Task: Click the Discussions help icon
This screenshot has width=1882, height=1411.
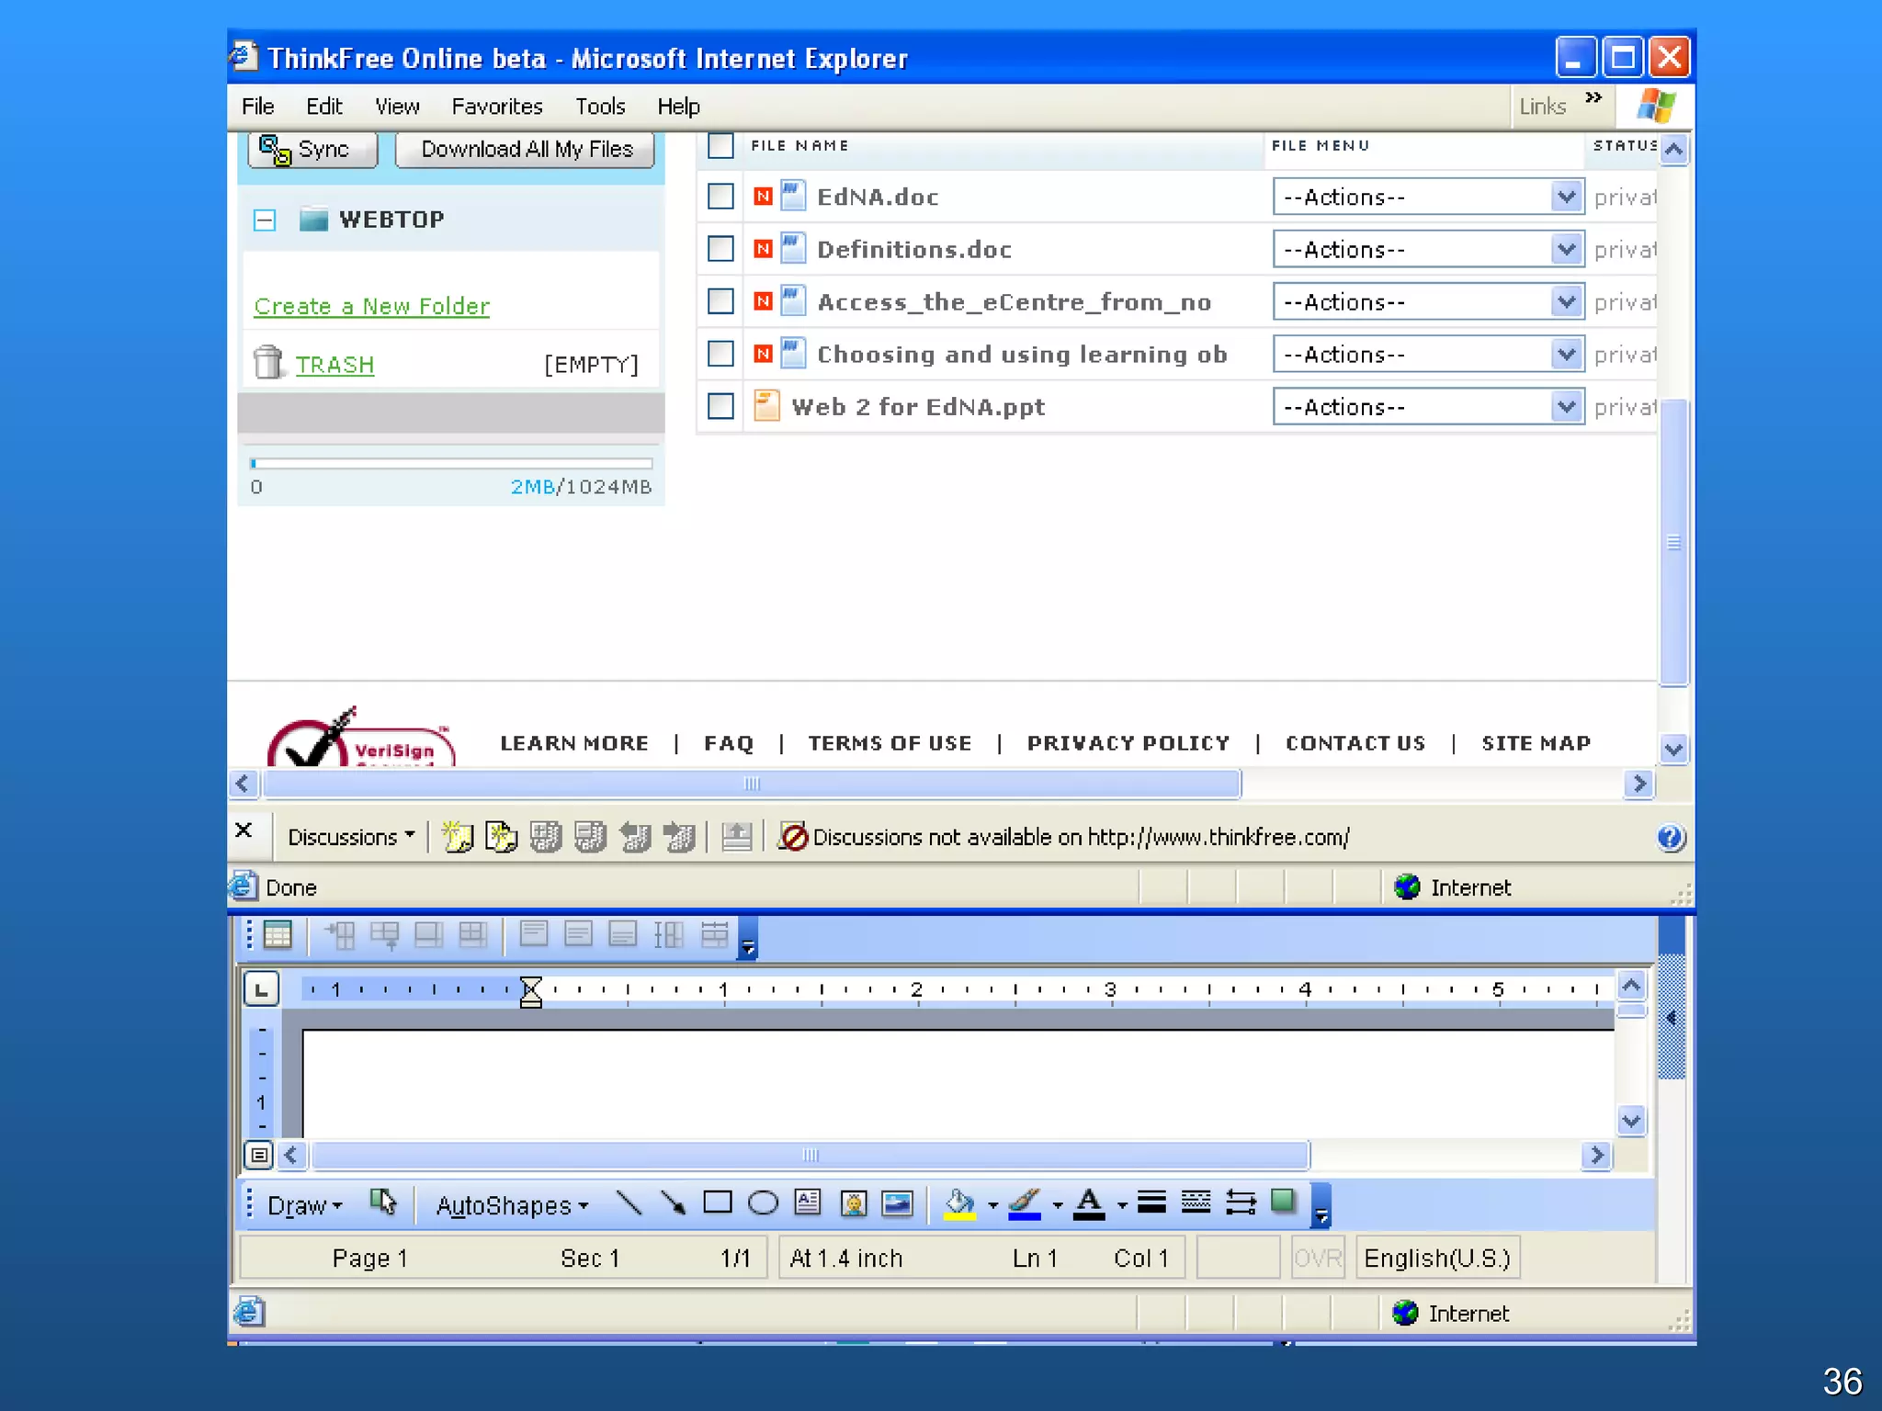Action: coord(1670,837)
